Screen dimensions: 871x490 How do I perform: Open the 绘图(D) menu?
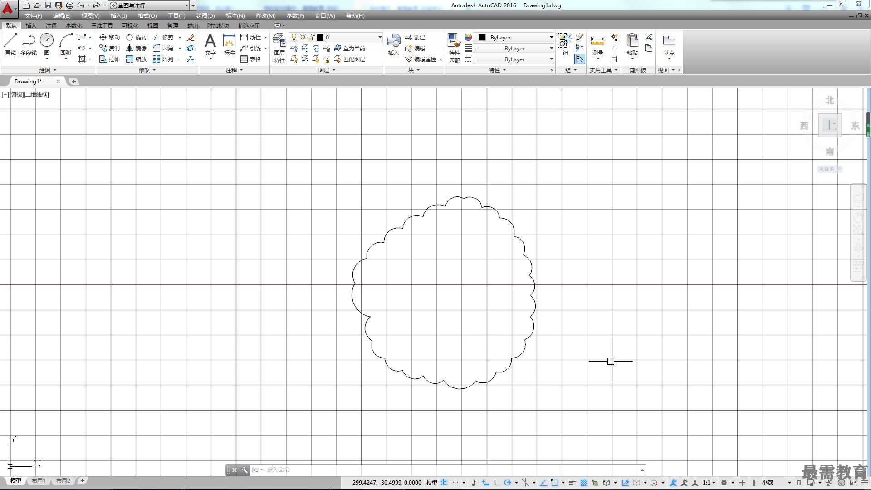(206, 16)
